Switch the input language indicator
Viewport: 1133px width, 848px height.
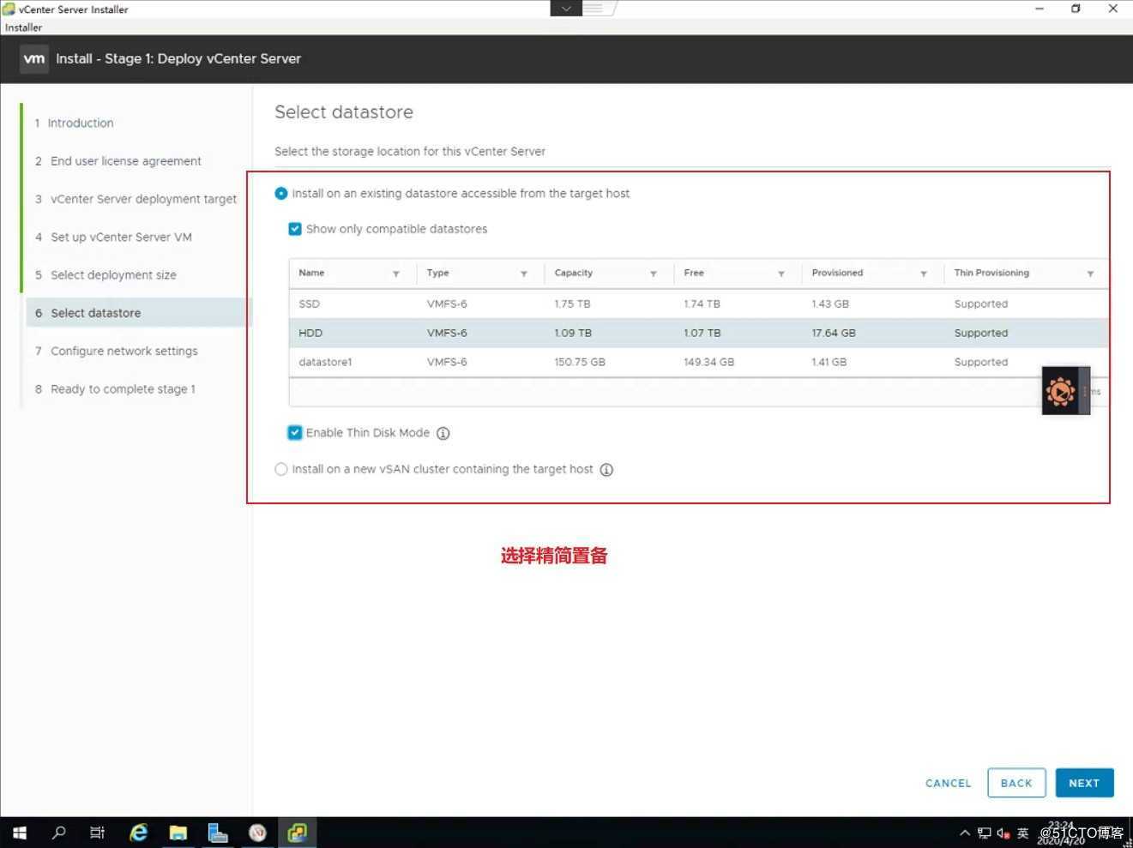point(1022,833)
